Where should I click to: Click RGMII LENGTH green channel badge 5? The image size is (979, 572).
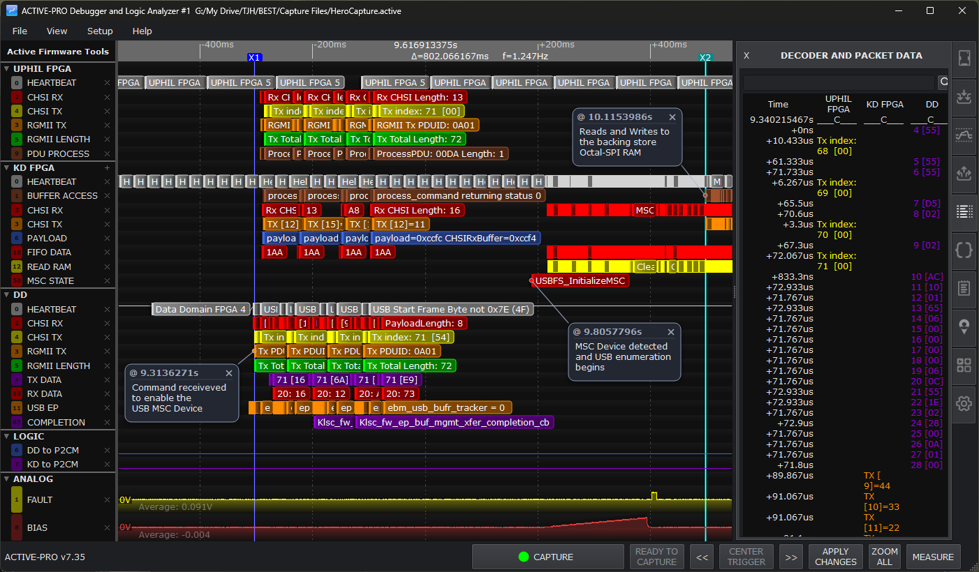pyautogui.click(x=17, y=140)
